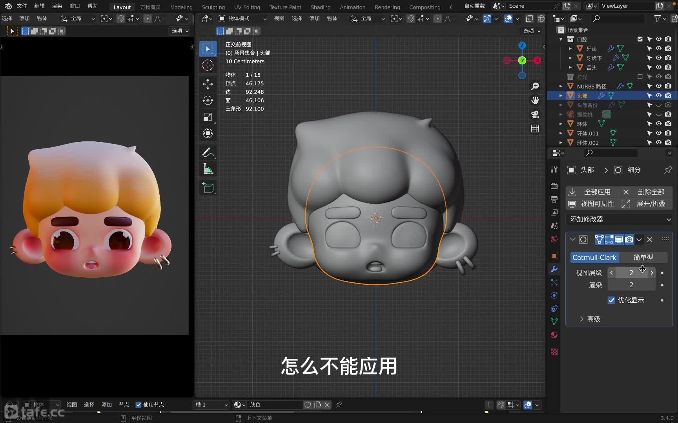Toggle 使用节点 checkbox in shader editor
678x423 pixels.
tap(138, 405)
